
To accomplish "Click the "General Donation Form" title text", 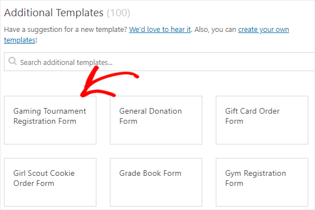I will click(150, 116).
